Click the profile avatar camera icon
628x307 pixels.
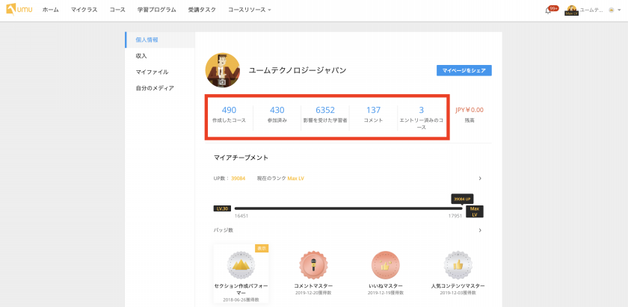click(222, 81)
